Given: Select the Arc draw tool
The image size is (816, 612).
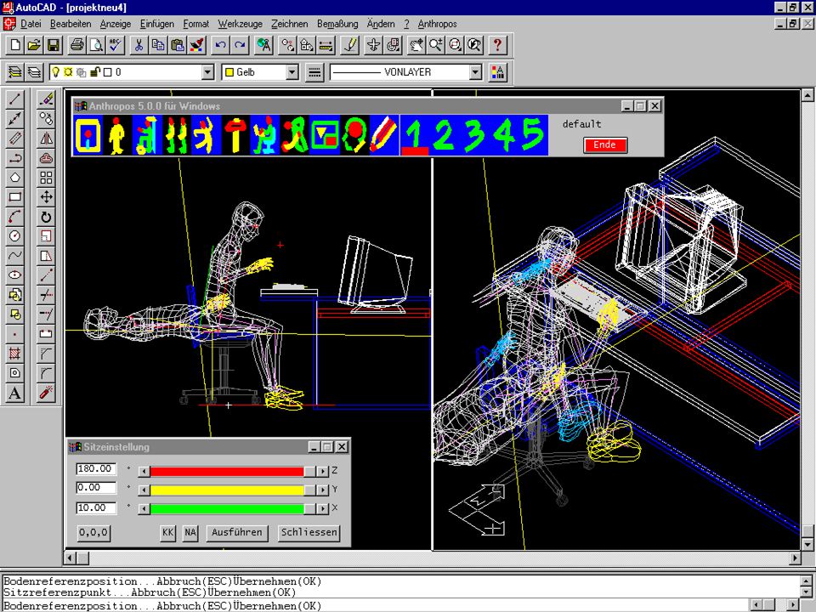Looking at the screenshot, I should click(14, 217).
